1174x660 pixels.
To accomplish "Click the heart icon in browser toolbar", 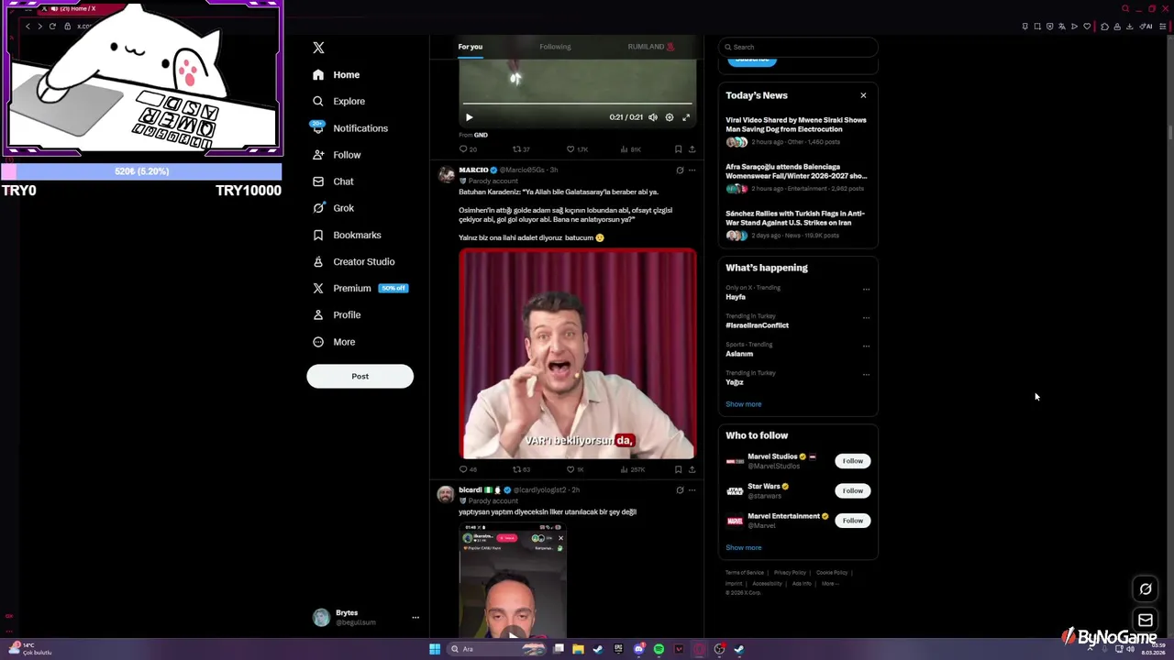I will [1087, 27].
